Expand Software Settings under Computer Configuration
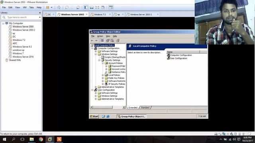 pos(96,51)
